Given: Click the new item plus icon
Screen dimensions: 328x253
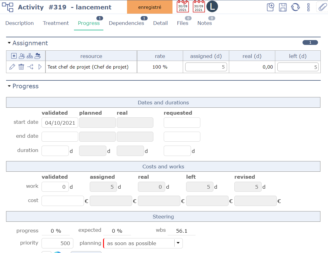Looking at the screenshot, I should point(270,7).
